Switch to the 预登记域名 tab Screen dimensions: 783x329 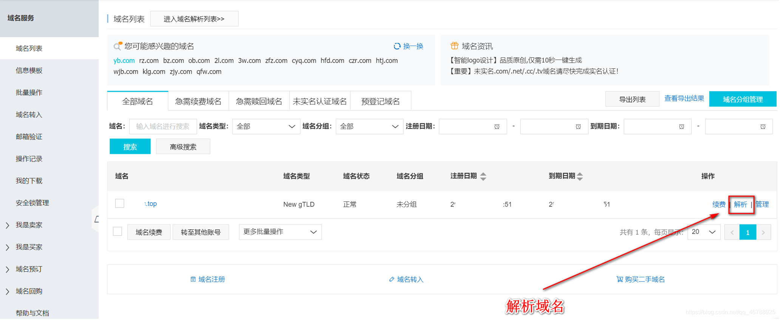pos(381,101)
